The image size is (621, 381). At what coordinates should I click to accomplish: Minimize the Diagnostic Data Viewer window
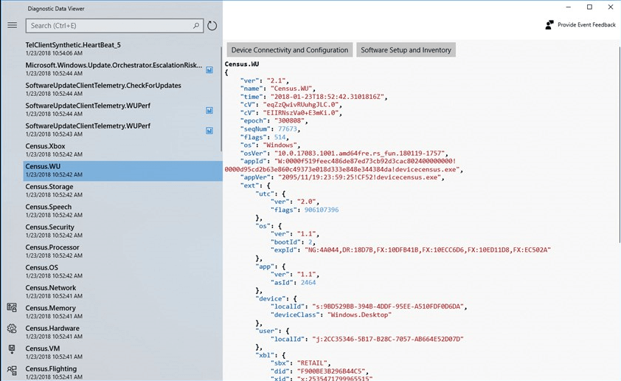point(569,7)
